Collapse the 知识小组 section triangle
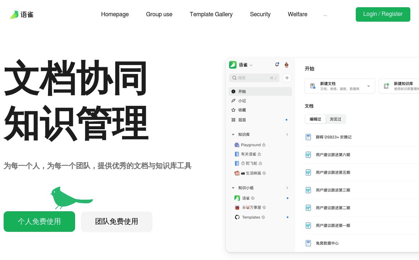Image resolution: width=419 pixels, height=260 pixels. (233, 188)
